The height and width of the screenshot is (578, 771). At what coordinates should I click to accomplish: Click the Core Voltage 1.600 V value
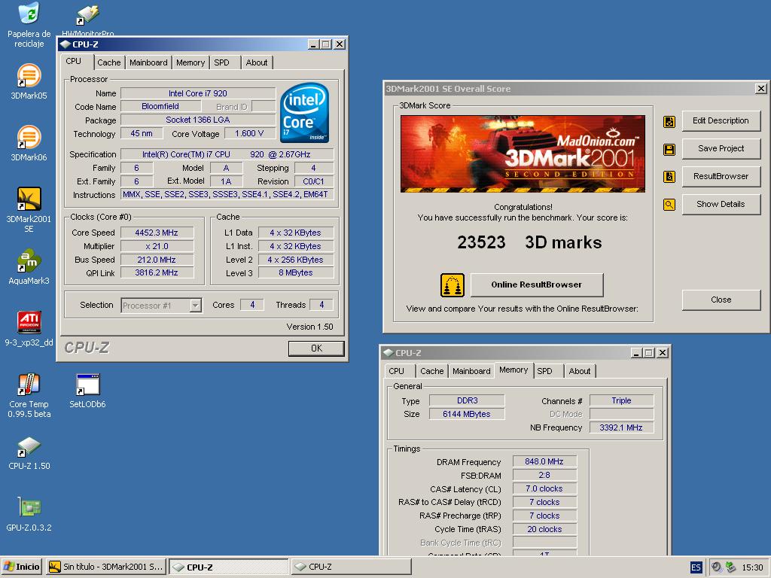(x=249, y=133)
